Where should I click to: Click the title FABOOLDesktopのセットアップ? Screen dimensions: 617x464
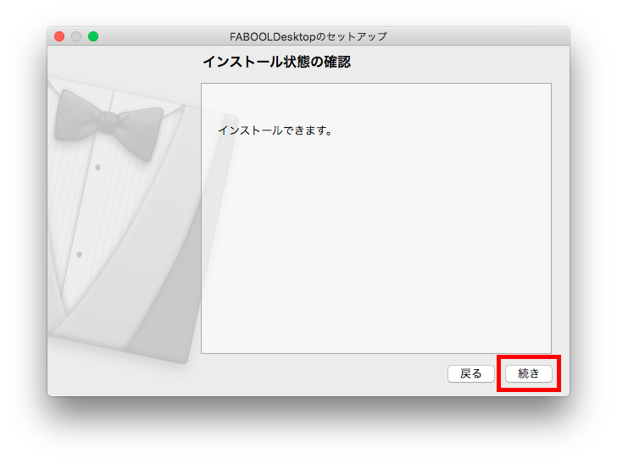308,36
